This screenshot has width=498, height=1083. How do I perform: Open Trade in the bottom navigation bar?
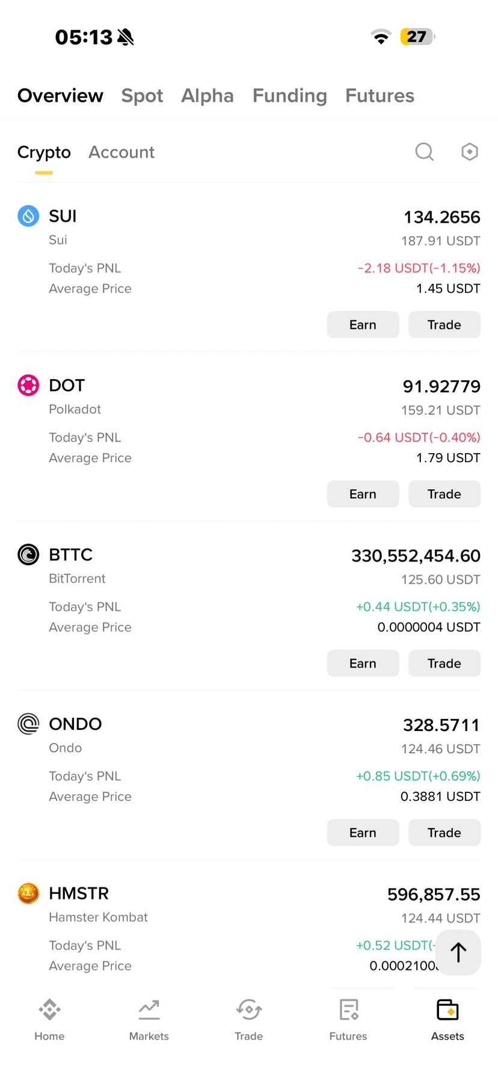point(249,1020)
